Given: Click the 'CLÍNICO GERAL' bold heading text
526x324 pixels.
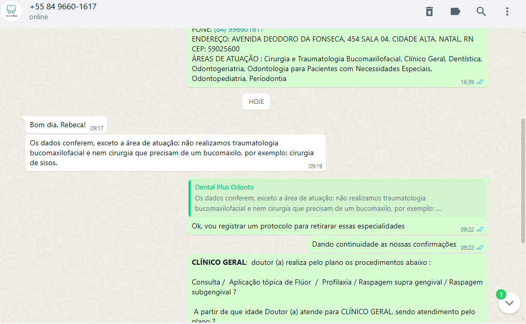Looking at the screenshot, I should click(220, 262).
